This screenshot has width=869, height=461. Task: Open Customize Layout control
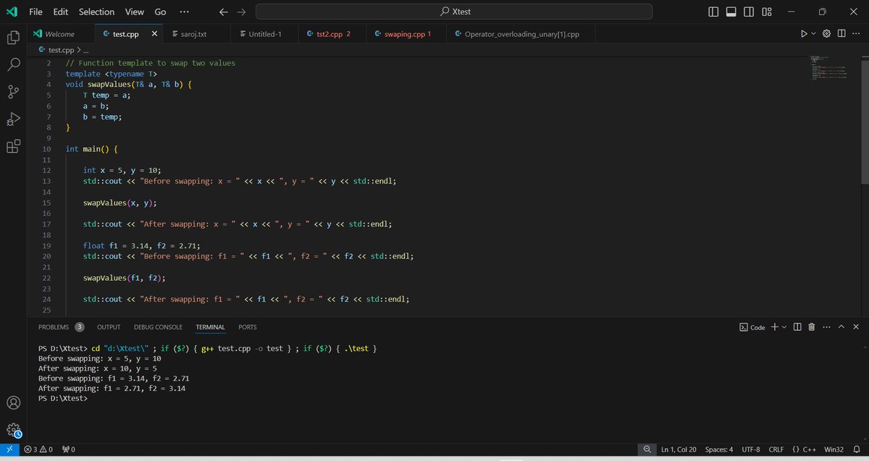coord(767,12)
